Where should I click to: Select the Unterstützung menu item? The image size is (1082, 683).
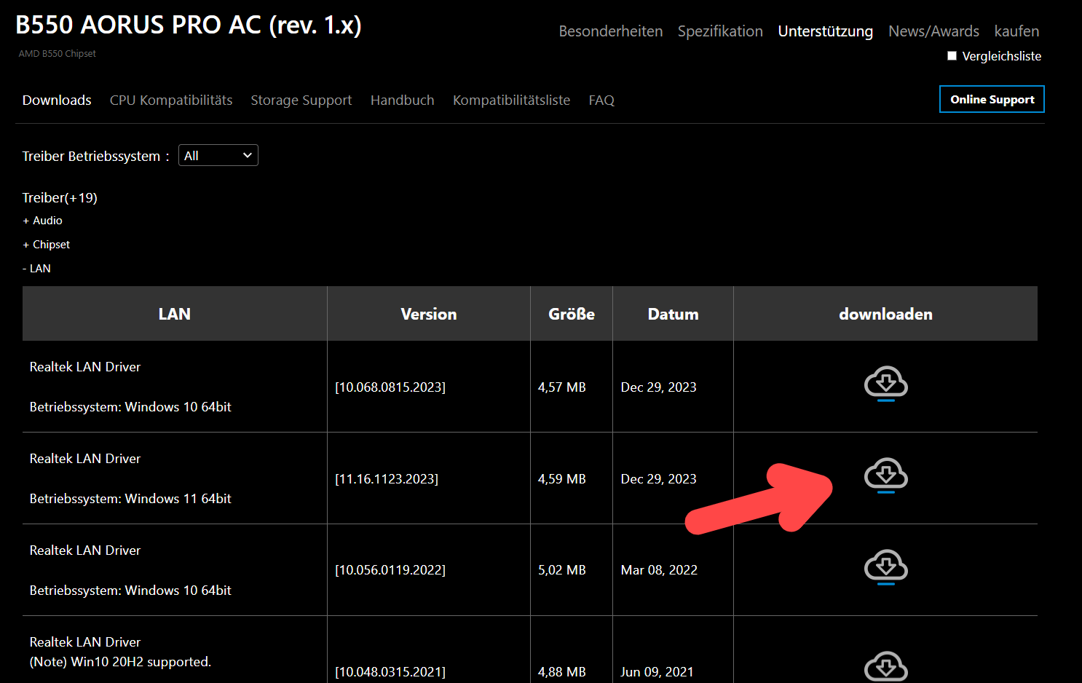click(826, 31)
